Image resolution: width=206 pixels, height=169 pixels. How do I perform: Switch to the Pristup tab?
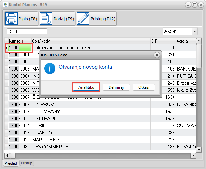point(27,163)
